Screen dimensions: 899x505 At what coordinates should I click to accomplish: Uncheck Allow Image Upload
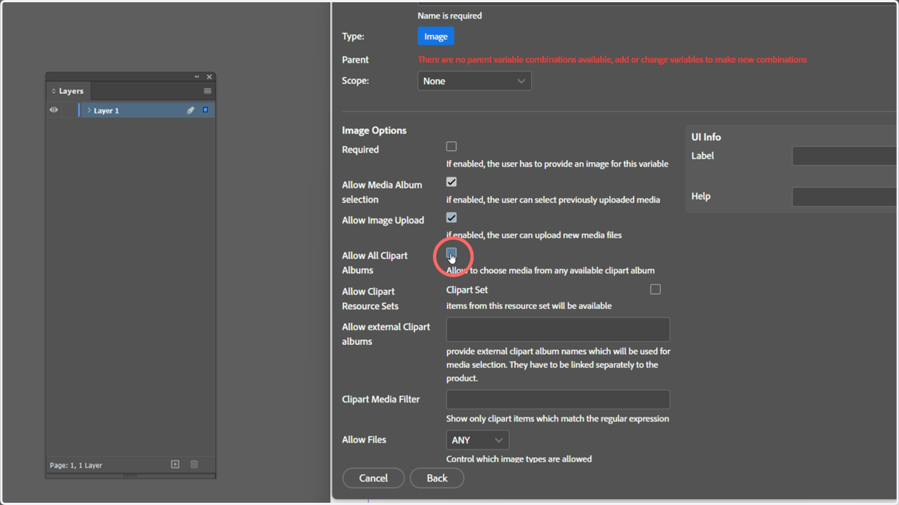pyautogui.click(x=451, y=218)
